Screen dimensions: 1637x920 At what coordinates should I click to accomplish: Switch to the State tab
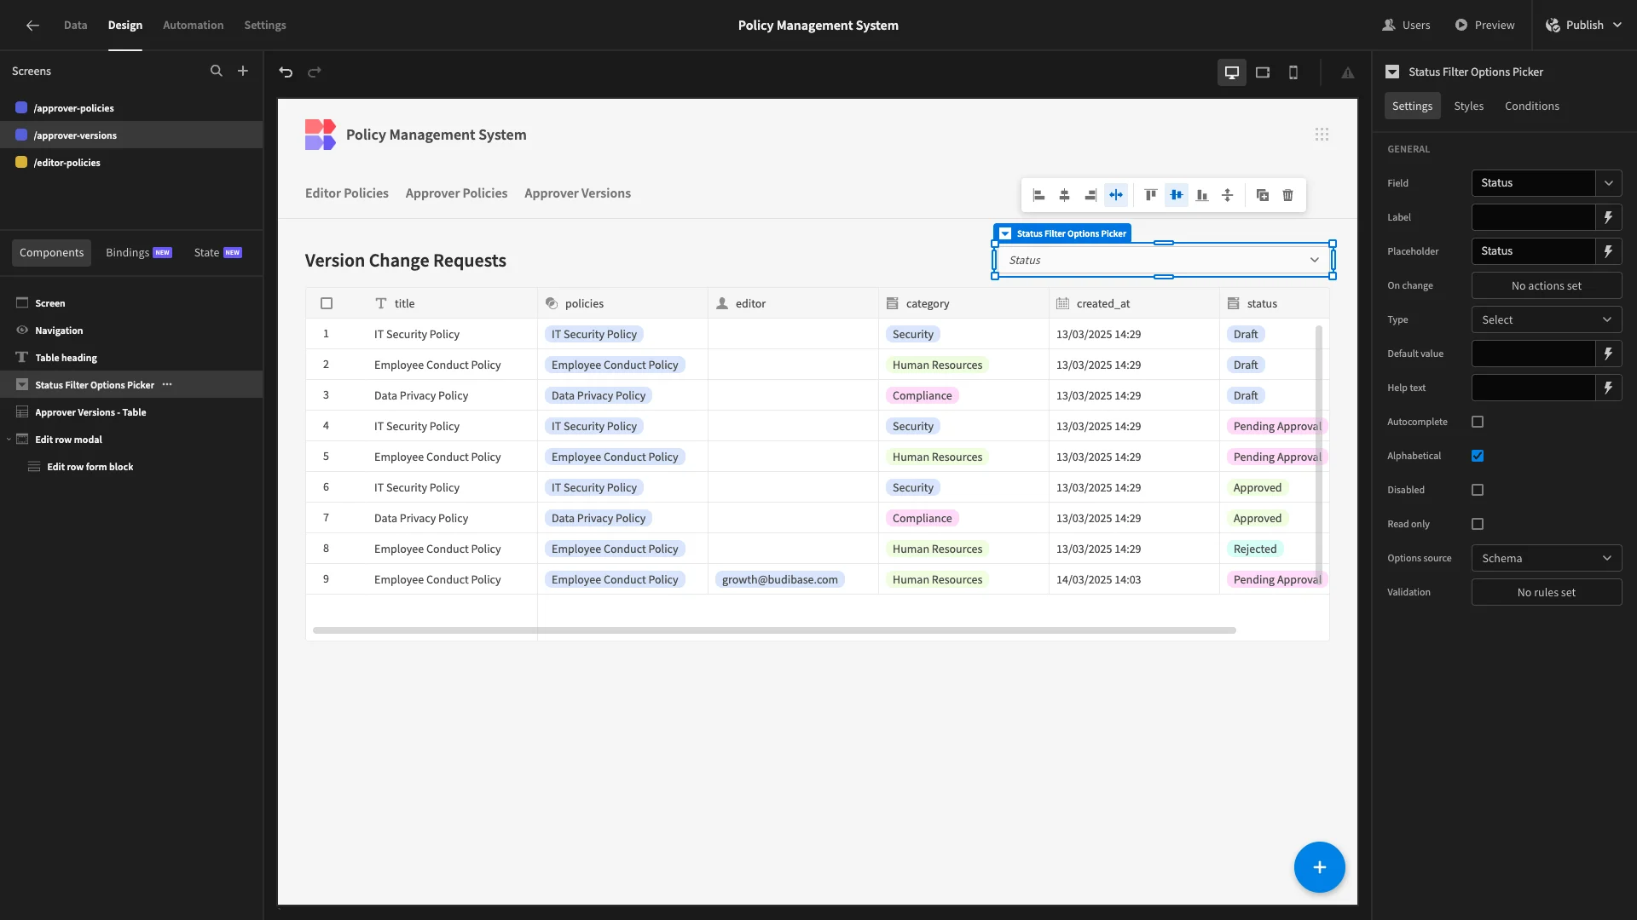[x=217, y=253]
